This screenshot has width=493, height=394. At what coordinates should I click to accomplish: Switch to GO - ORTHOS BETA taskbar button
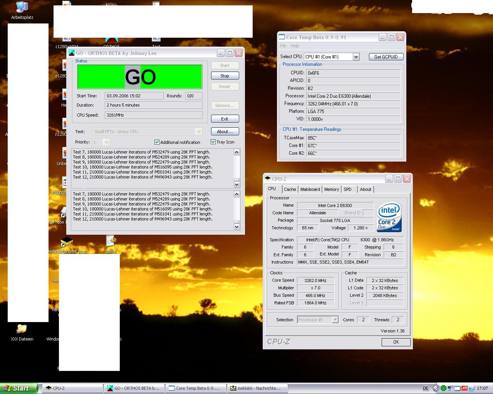pos(134,388)
